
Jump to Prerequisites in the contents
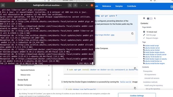click(148, 71)
